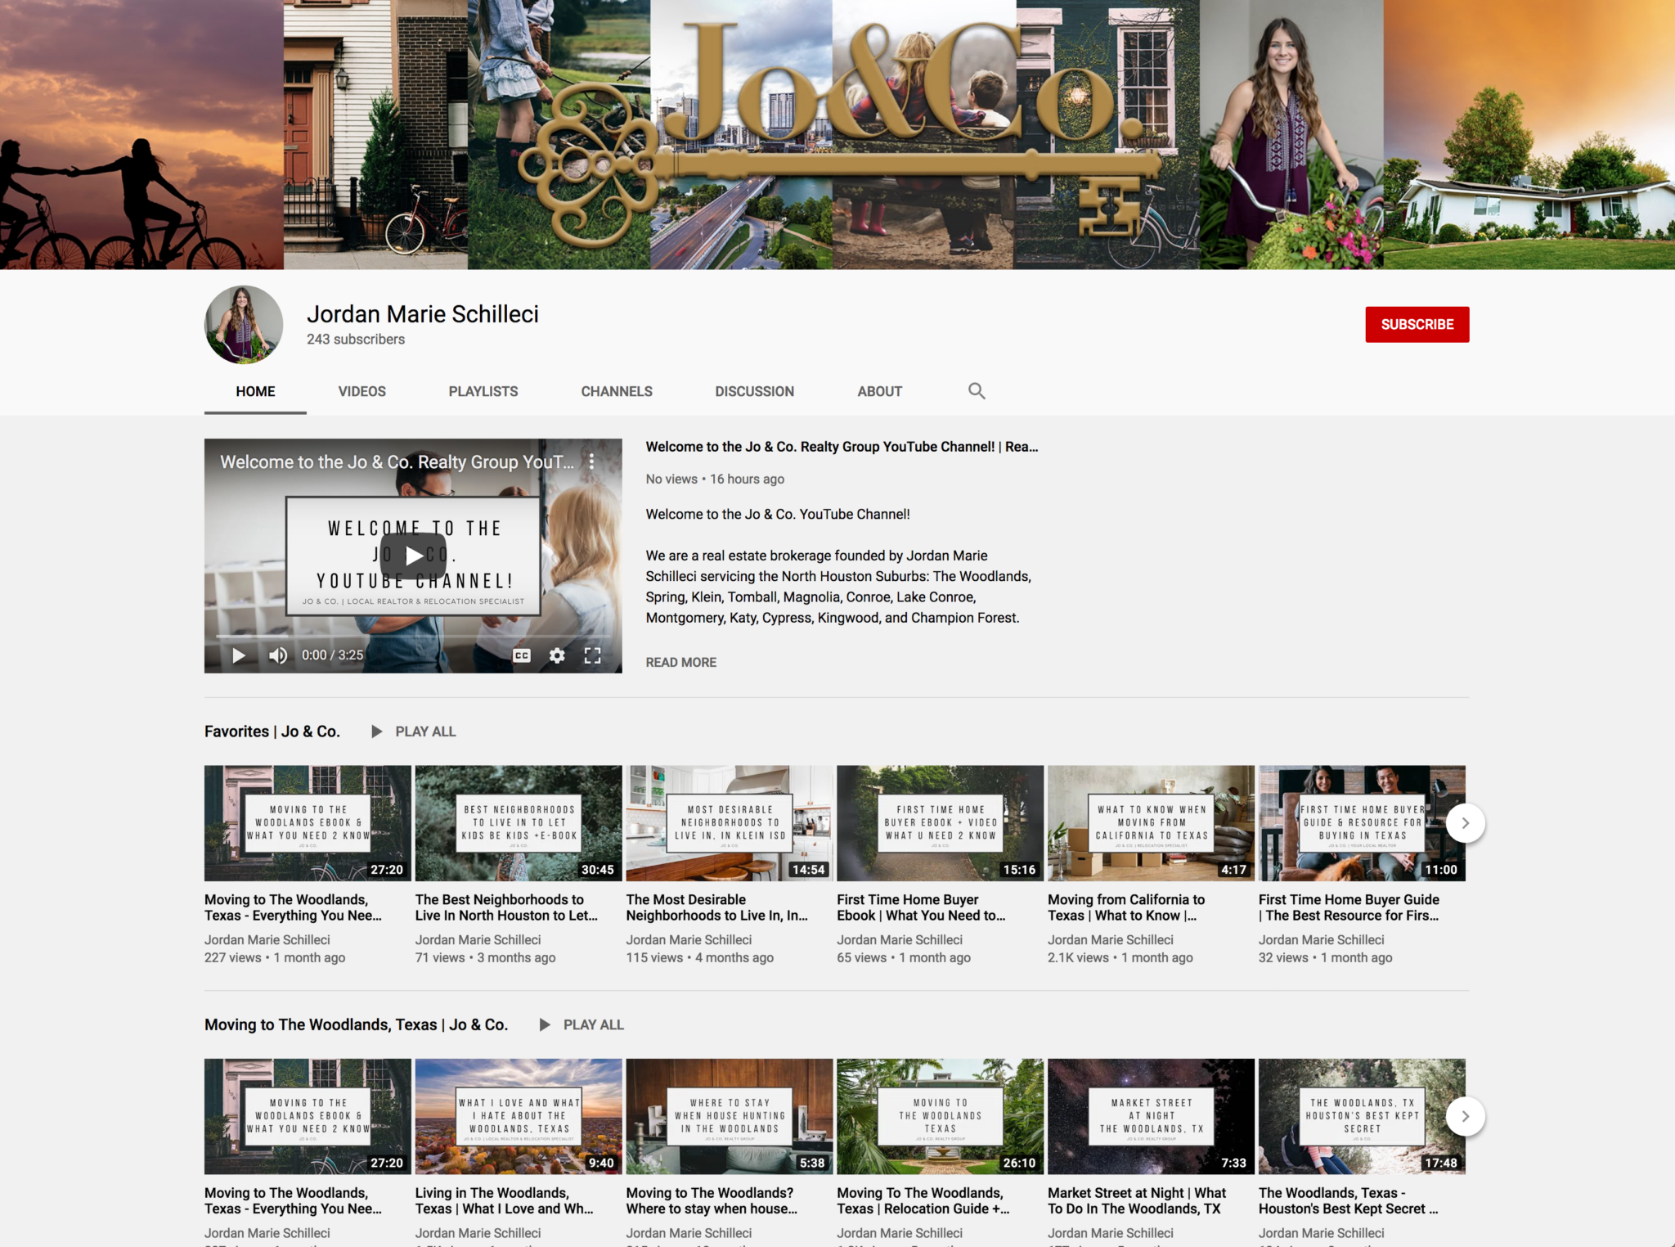Open Most Desirable Neighborhoods Klein ISD thumbnail

click(730, 823)
